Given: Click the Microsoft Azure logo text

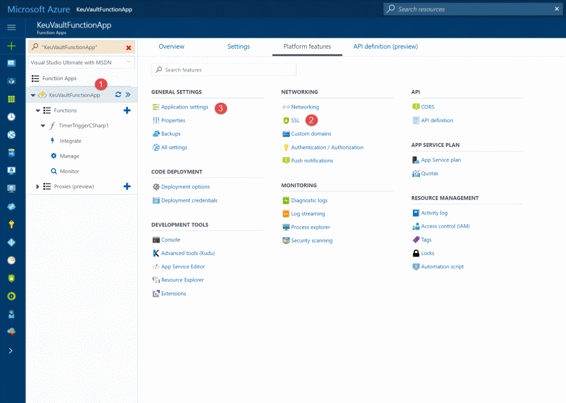Looking at the screenshot, I should (39, 9).
